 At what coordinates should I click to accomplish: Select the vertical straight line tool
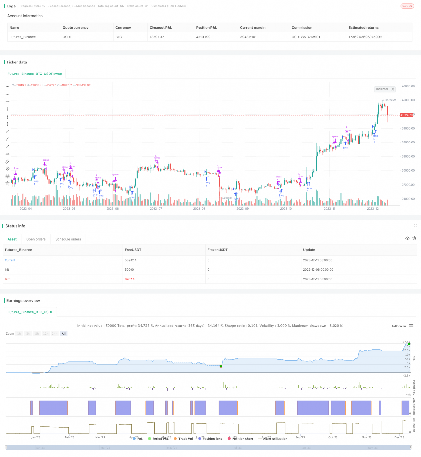(7, 109)
